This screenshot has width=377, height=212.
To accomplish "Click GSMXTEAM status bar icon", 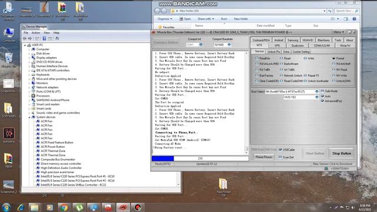I will (x=326, y=168).
